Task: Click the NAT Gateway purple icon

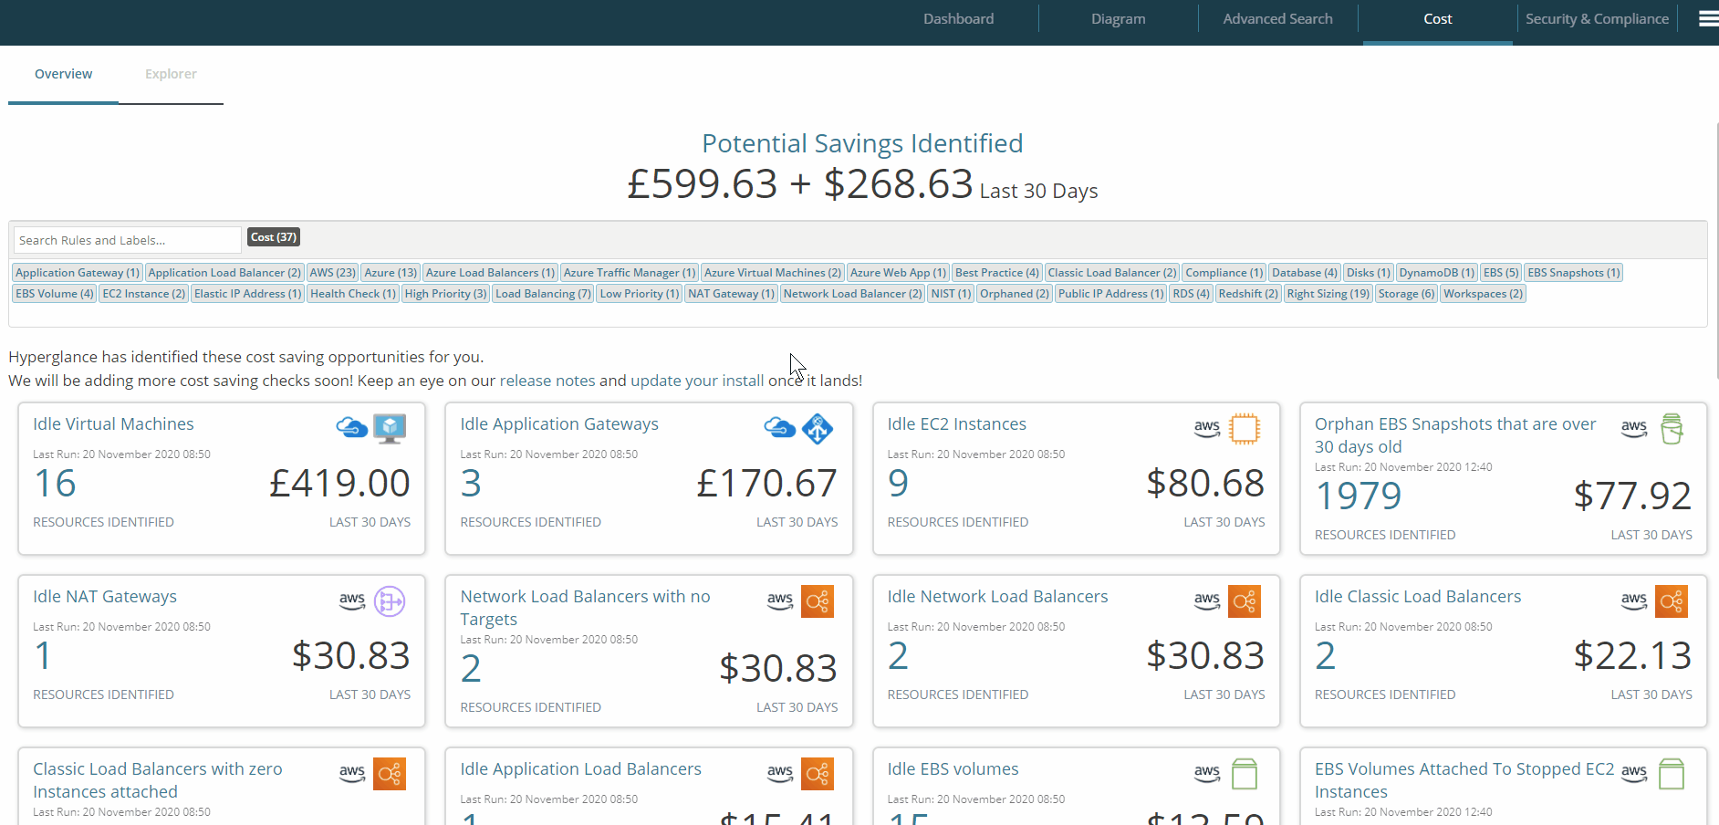Action: 390,601
